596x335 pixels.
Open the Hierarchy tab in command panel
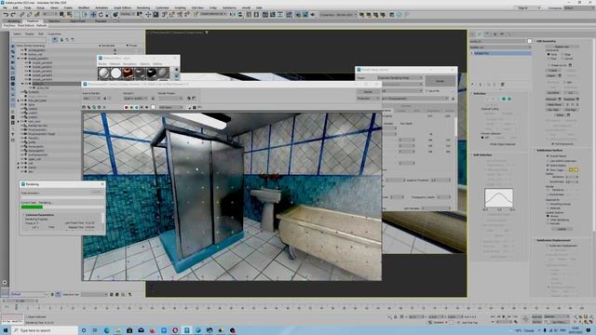[x=487, y=33]
